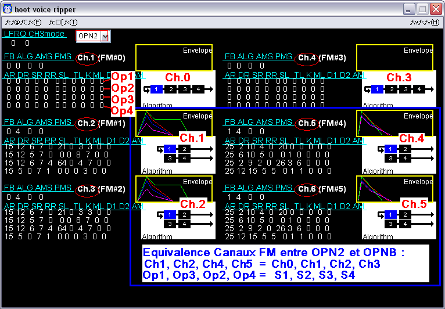The image size is (445, 309).
Task: Open the (H) help menu at right
Action: tap(425, 22)
